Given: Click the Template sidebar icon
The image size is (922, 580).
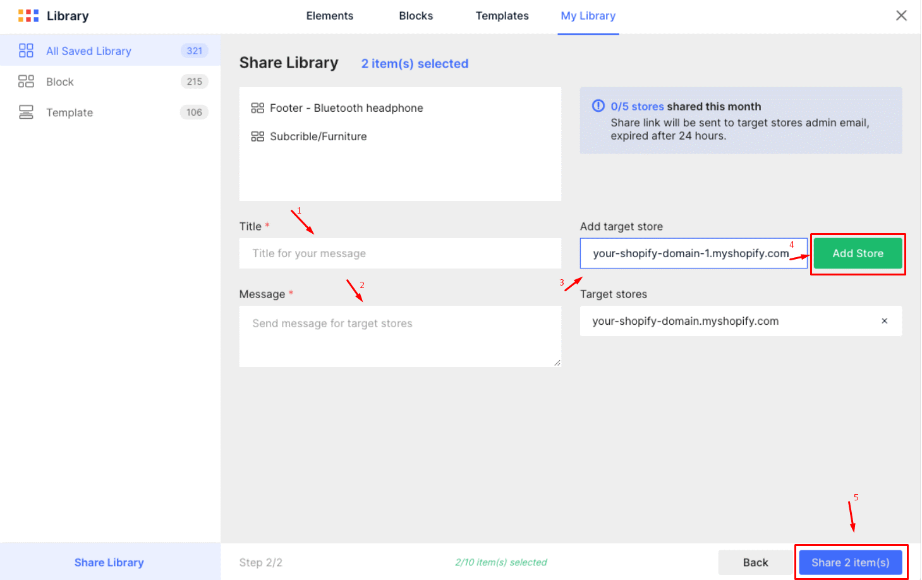Looking at the screenshot, I should pyautogui.click(x=26, y=112).
